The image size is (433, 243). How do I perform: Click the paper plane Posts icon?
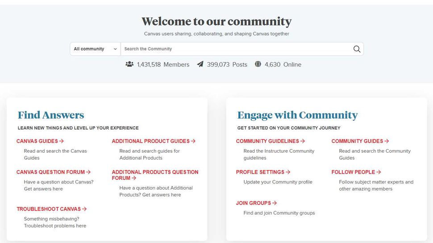click(200, 64)
